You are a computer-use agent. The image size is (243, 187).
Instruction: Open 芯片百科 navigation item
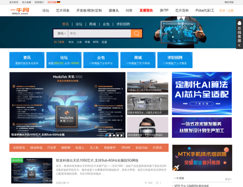point(182,10)
